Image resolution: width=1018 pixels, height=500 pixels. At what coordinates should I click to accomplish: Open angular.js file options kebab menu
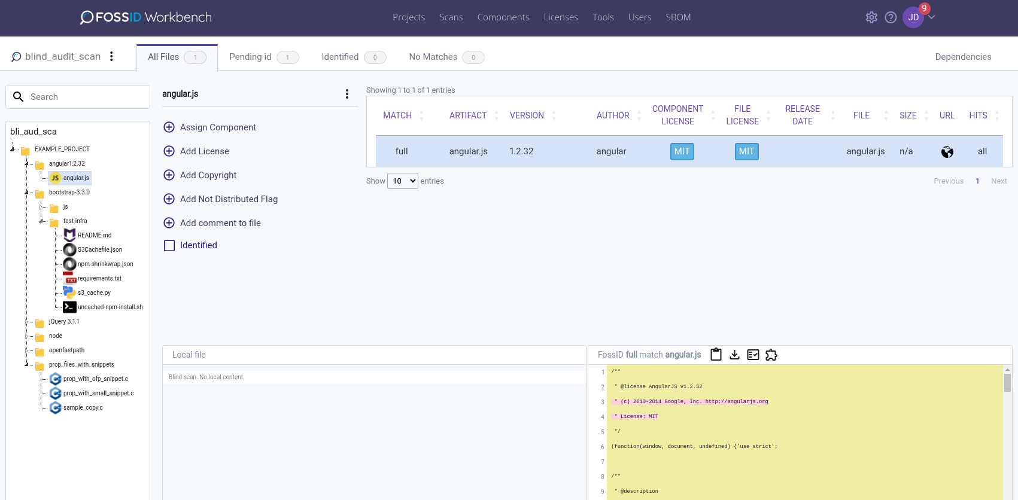click(347, 94)
